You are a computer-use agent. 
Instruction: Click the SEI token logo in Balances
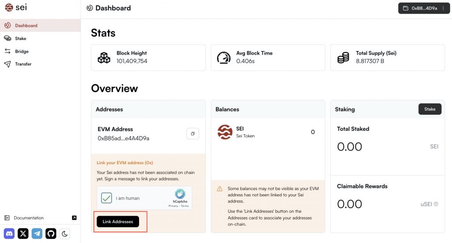tap(225, 132)
